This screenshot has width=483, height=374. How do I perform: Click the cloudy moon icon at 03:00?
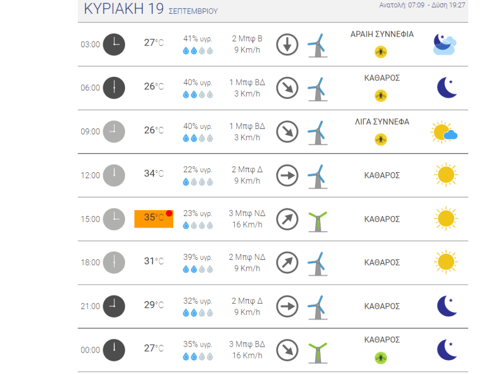point(444,44)
